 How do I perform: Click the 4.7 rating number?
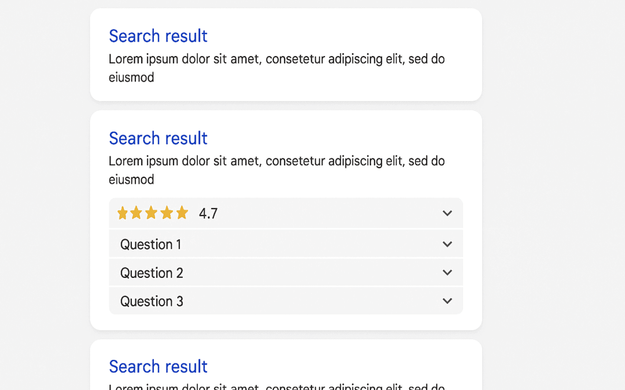pos(208,214)
